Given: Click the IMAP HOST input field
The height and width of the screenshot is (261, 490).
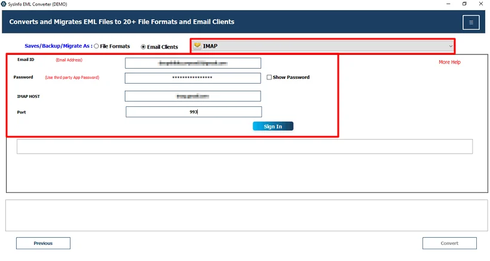Looking at the screenshot, I should [193, 96].
